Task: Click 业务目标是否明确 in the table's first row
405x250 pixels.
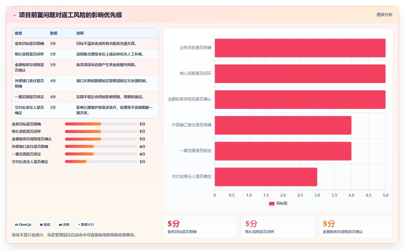Action: 29,44
